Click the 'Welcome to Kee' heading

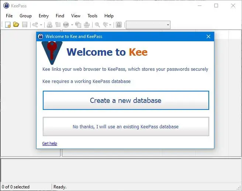coord(107,52)
